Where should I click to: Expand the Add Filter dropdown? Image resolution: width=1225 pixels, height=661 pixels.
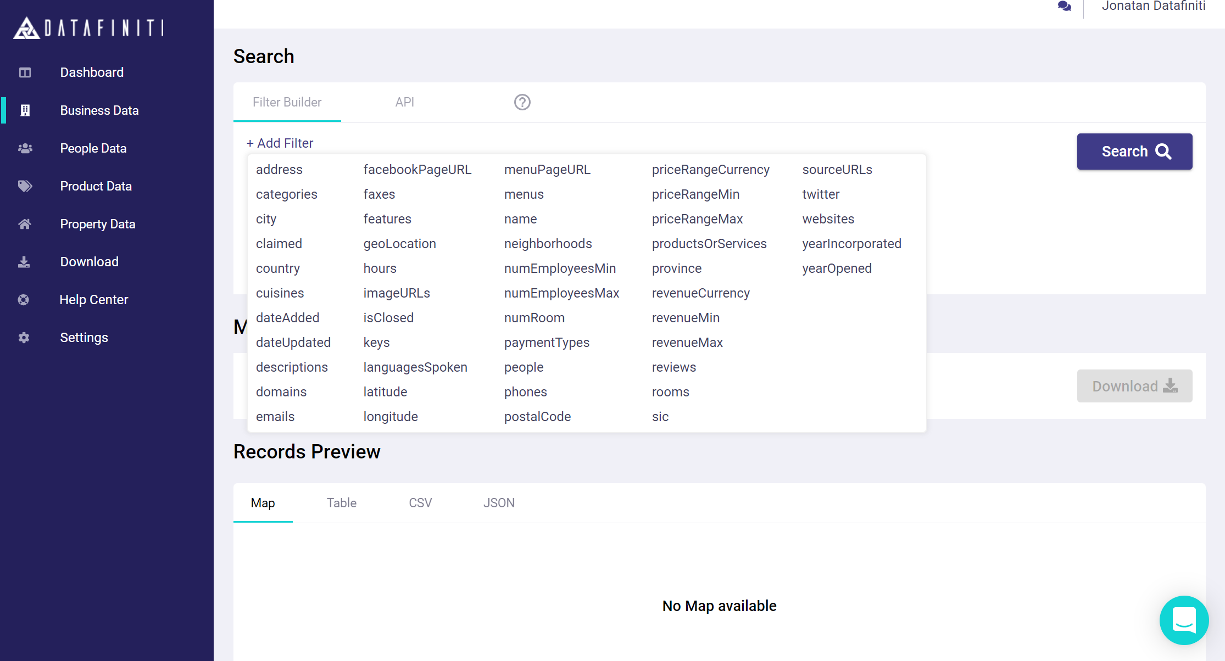[x=280, y=143]
